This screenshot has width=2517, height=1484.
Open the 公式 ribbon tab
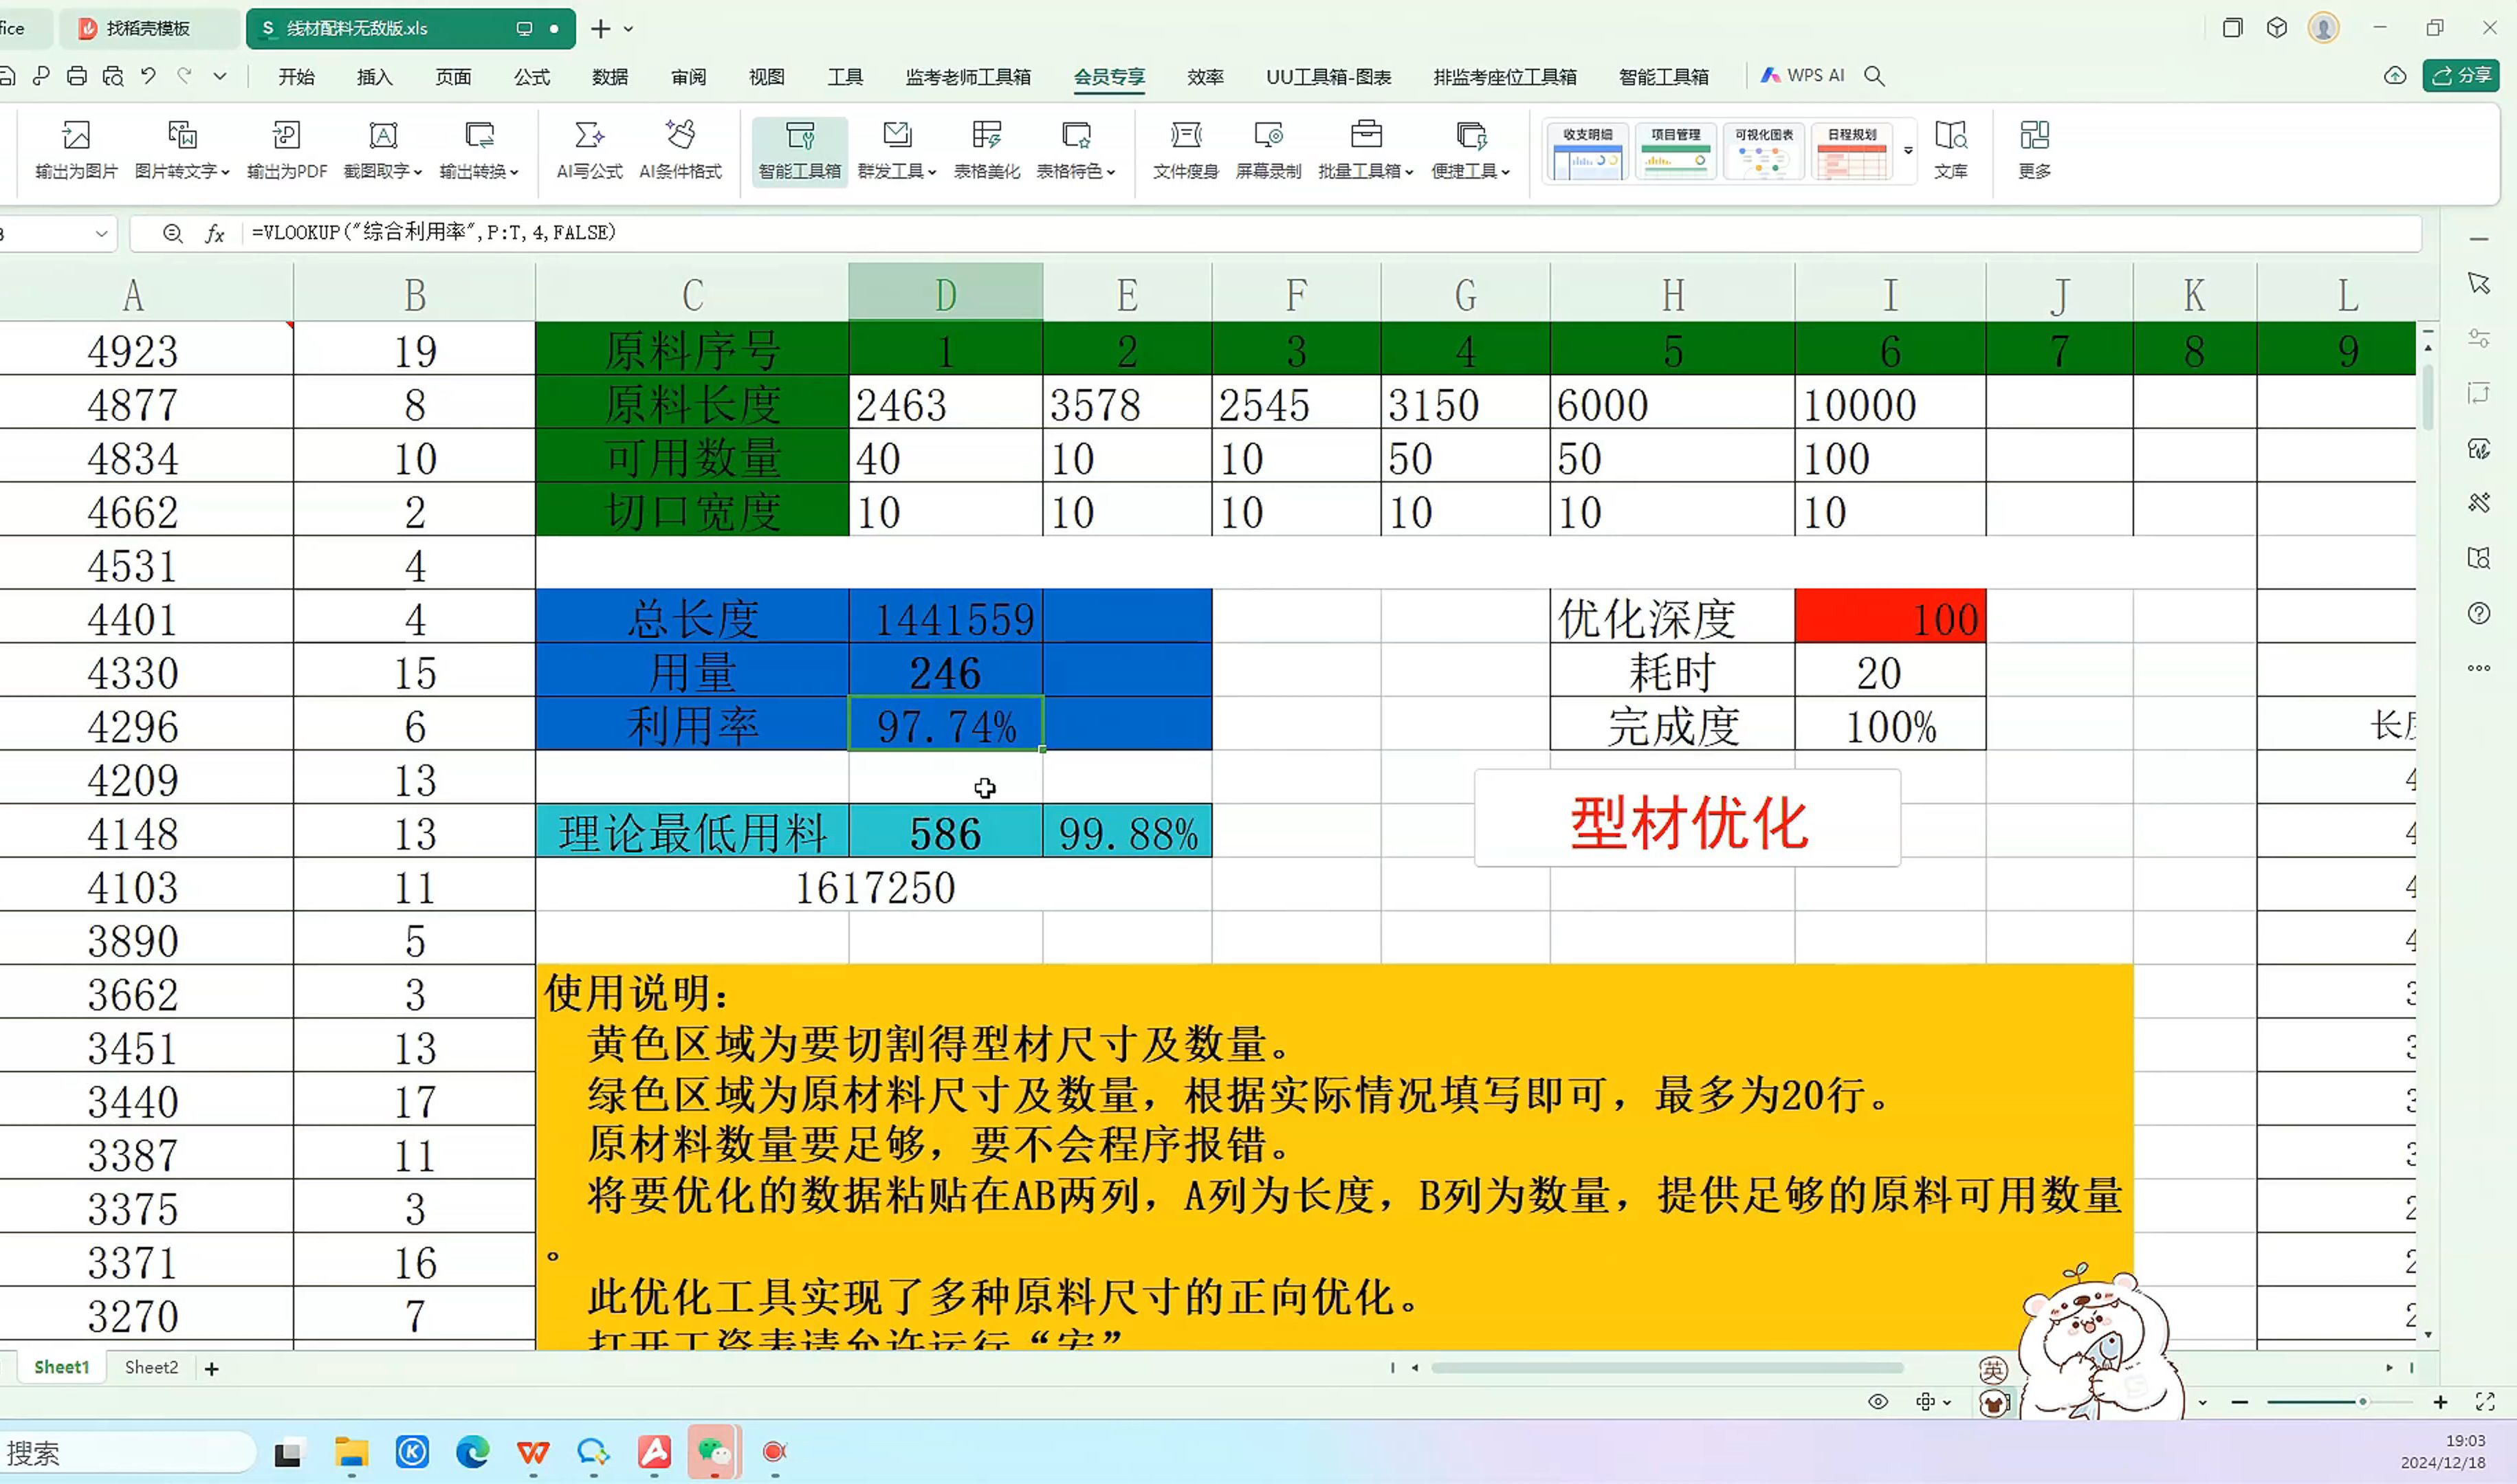(x=531, y=77)
